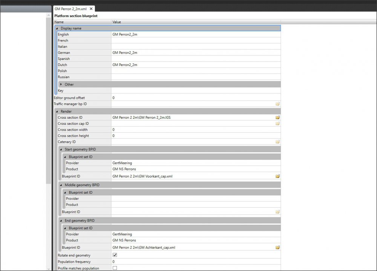This screenshot has width=377, height=271.
Task: Expand the Other languages group
Action: [61, 84]
